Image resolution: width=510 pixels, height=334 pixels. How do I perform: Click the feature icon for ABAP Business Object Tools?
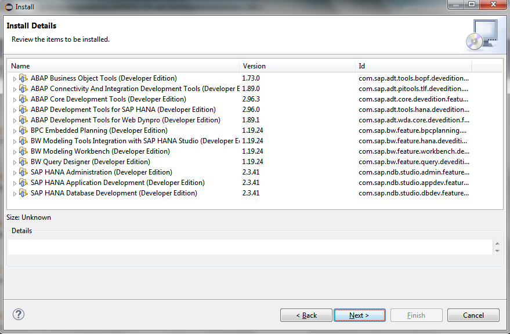(x=23, y=78)
